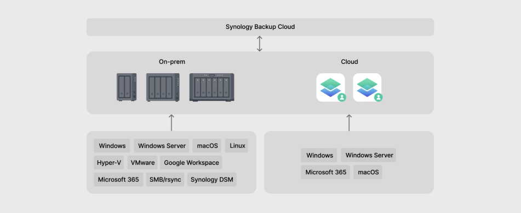
Task: Click the two-bay NAS device icon
Action: tap(127, 87)
